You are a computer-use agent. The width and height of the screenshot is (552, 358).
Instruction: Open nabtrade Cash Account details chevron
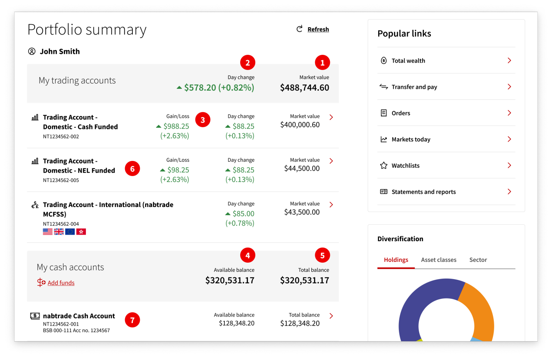[331, 316]
